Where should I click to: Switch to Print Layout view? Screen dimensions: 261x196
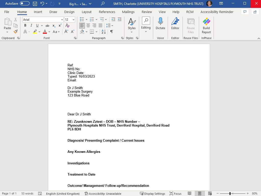[200, 193]
